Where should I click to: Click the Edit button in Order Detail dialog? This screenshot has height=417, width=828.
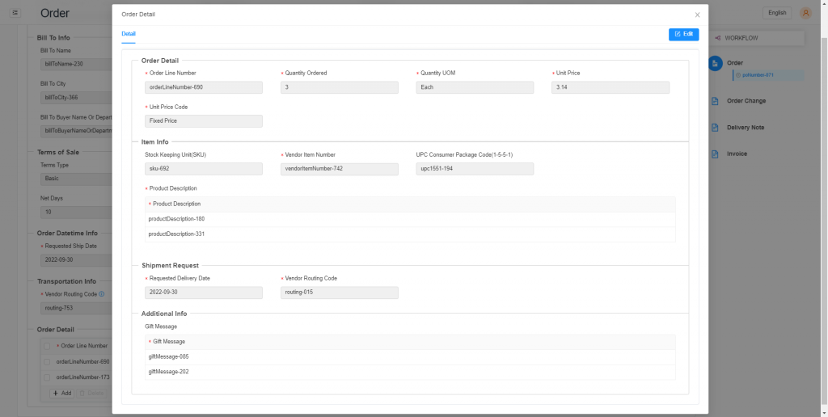pyautogui.click(x=683, y=34)
